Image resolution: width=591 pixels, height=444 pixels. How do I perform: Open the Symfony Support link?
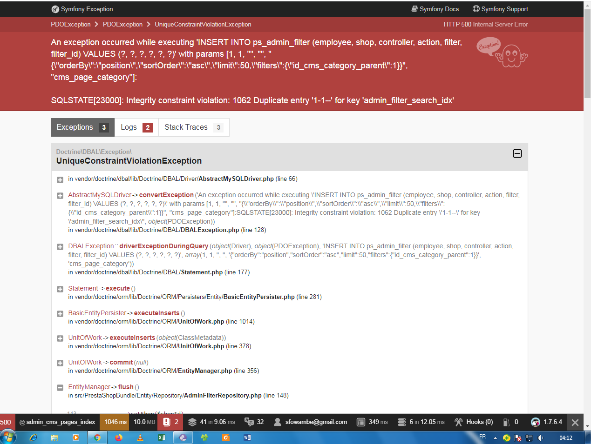[500, 9]
